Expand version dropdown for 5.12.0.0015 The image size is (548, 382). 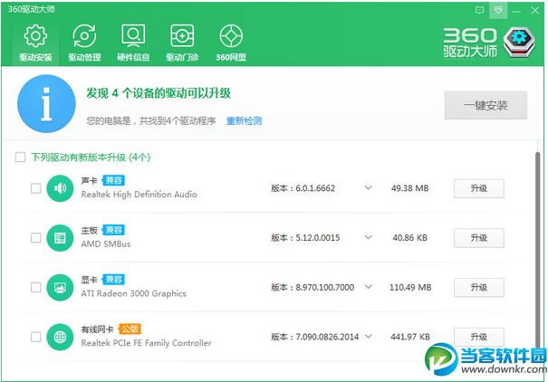(368, 237)
